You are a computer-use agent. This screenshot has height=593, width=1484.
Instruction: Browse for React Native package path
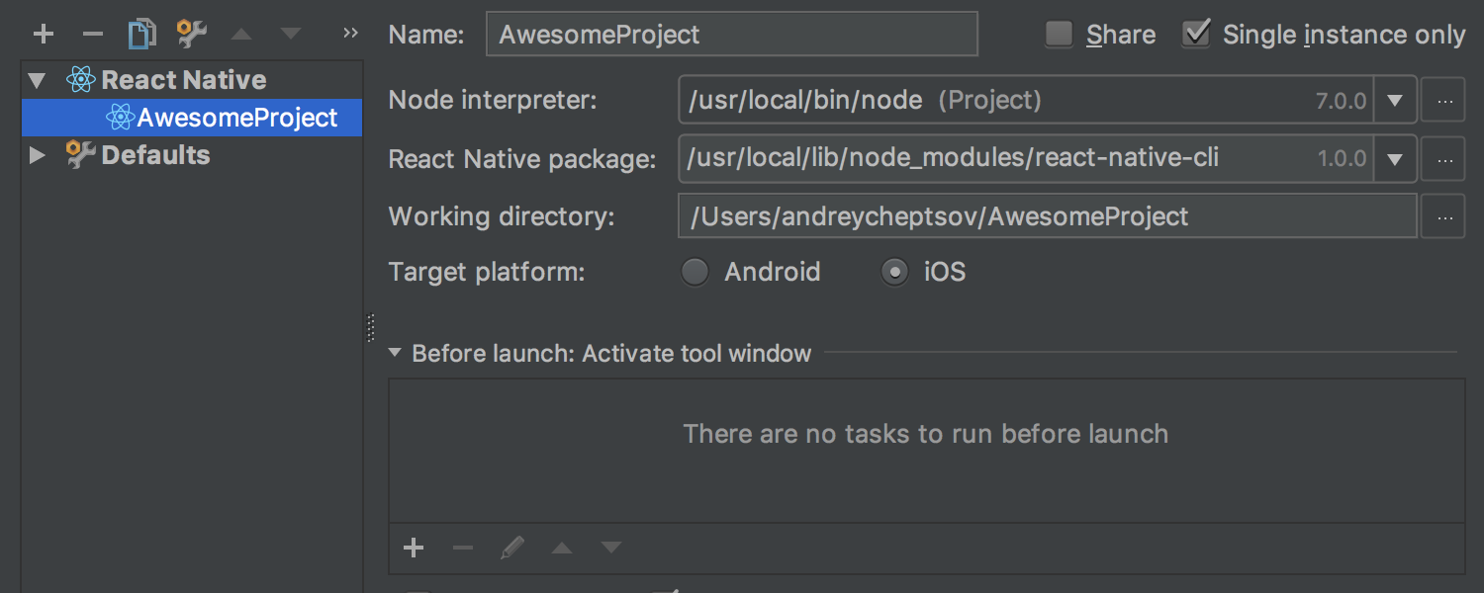coord(1443,158)
